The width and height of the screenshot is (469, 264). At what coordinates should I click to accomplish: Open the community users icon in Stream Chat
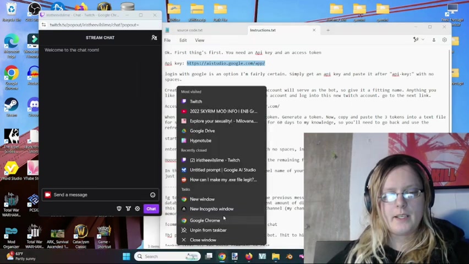point(154,37)
